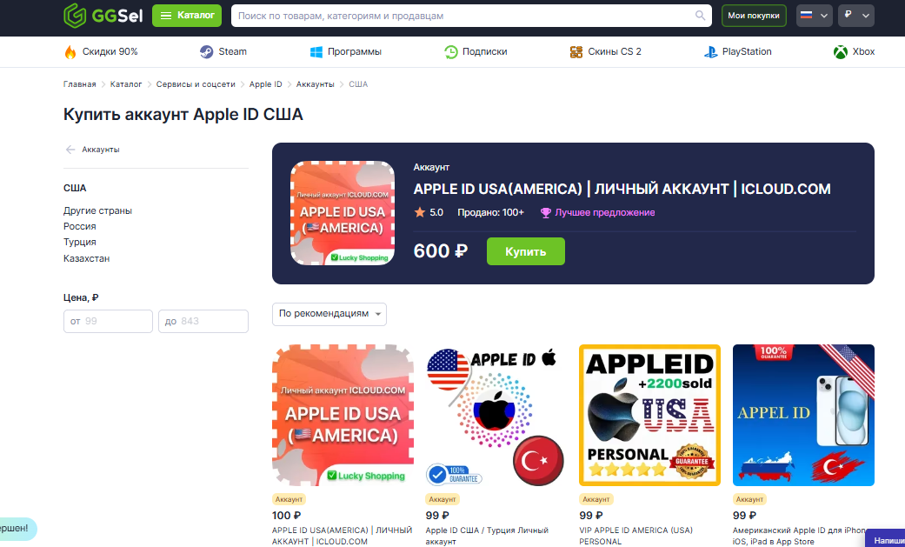Click the Скины CS 2 icon
This screenshot has width=905, height=547.
tap(576, 52)
